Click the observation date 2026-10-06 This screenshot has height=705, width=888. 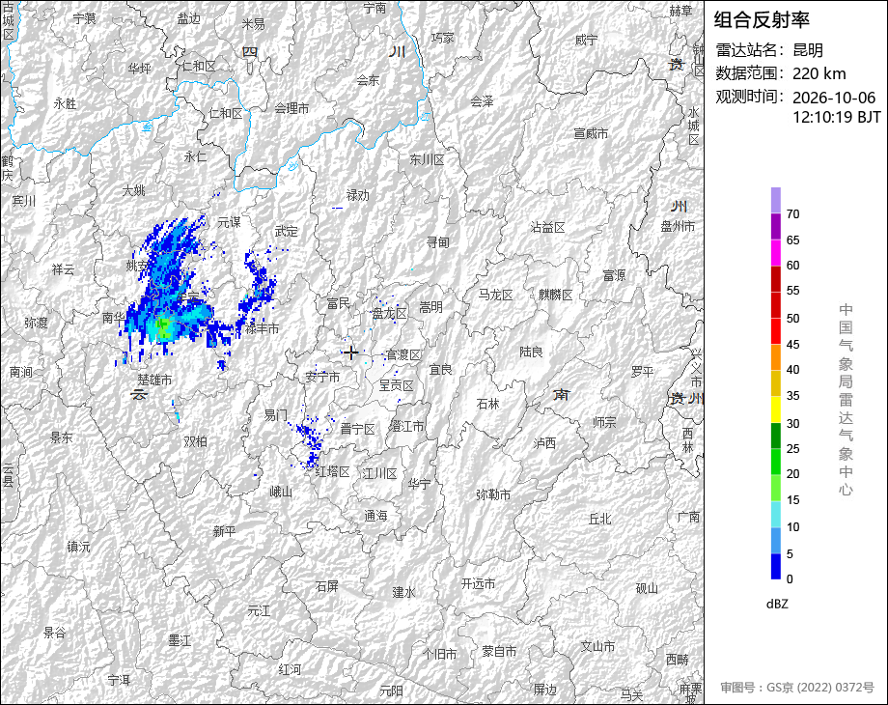[834, 98]
